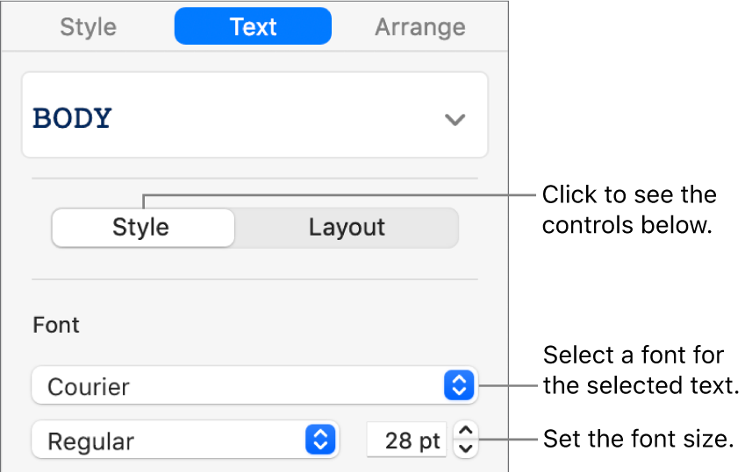Switch to the top Style tab

[x=89, y=27]
